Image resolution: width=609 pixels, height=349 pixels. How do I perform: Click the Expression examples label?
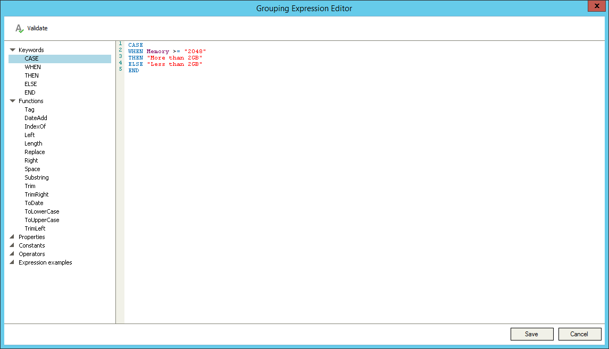[45, 262]
